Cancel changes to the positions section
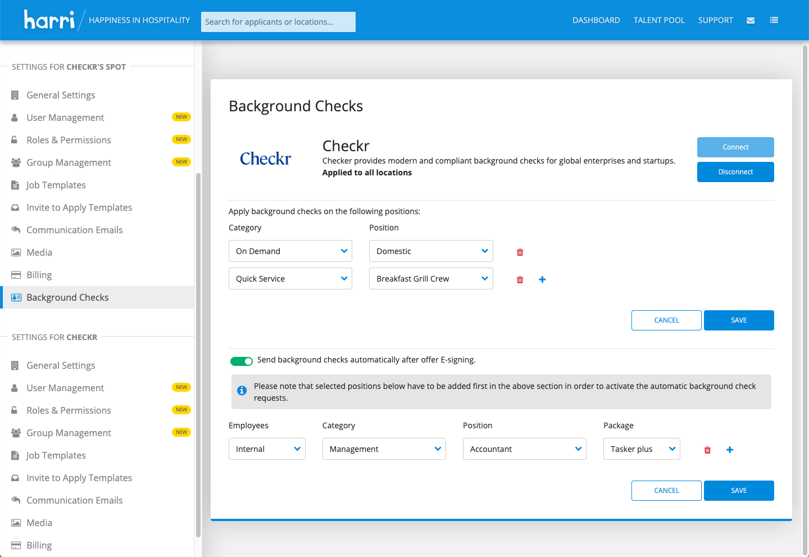 pos(666,320)
